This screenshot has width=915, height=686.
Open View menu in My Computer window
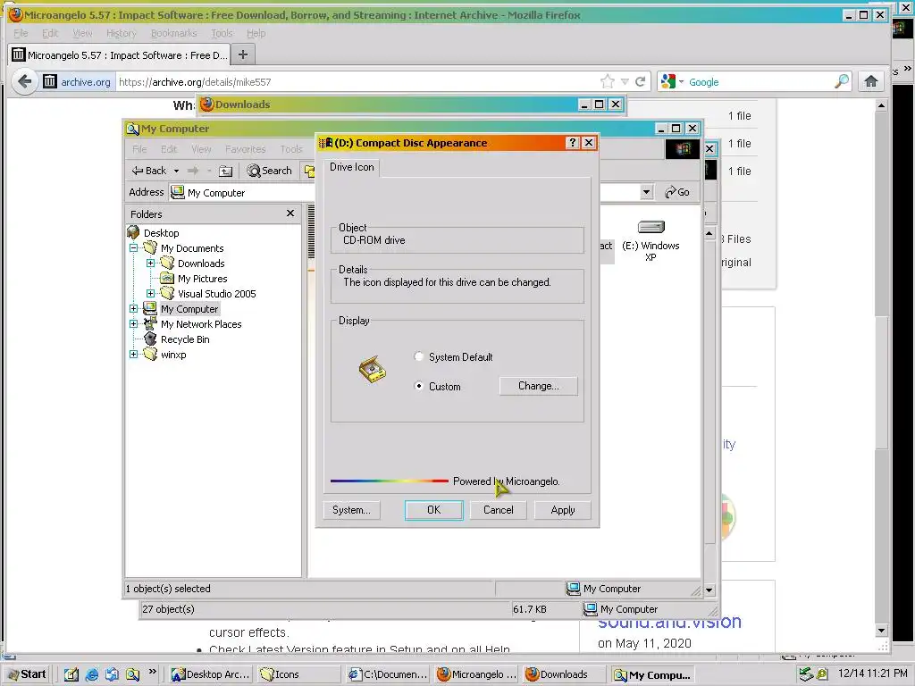pos(201,149)
